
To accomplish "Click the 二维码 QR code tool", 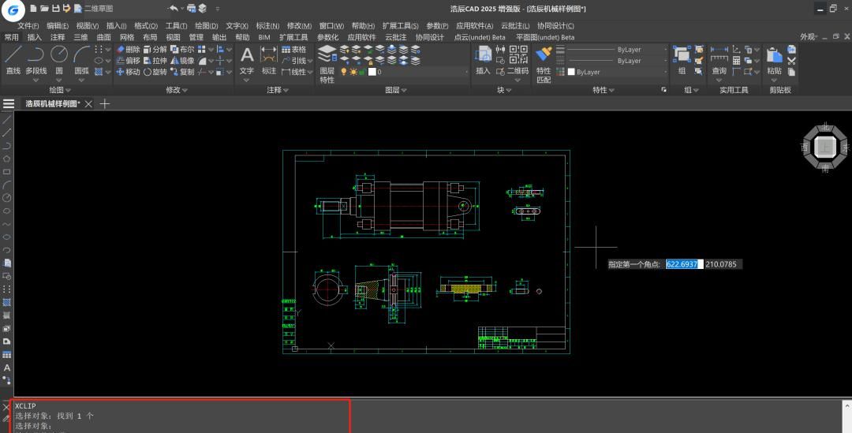I will pyautogui.click(x=518, y=55).
